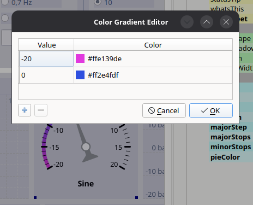Close the Color Gradient Editor window
253x205 pixels.
click(x=226, y=22)
